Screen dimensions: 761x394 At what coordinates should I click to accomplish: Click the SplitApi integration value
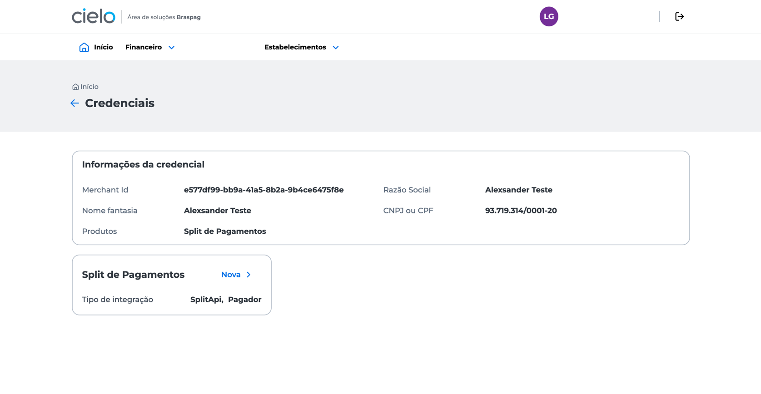(207, 300)
